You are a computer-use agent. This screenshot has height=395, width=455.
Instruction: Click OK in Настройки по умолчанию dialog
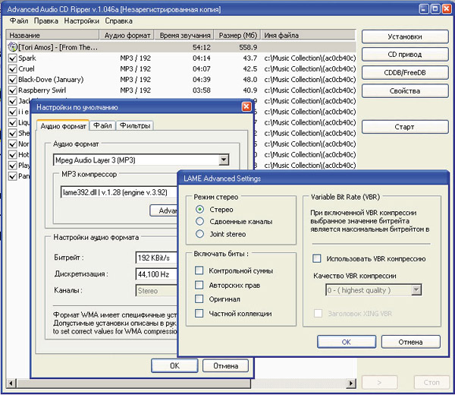174,365
